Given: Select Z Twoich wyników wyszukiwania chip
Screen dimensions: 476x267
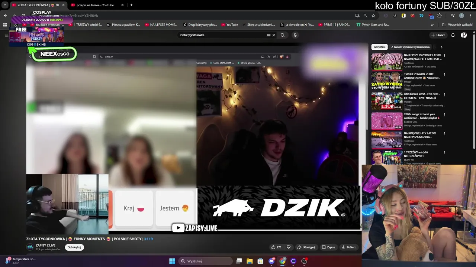Looking at the screenshot, I should (x=410, y=47).
